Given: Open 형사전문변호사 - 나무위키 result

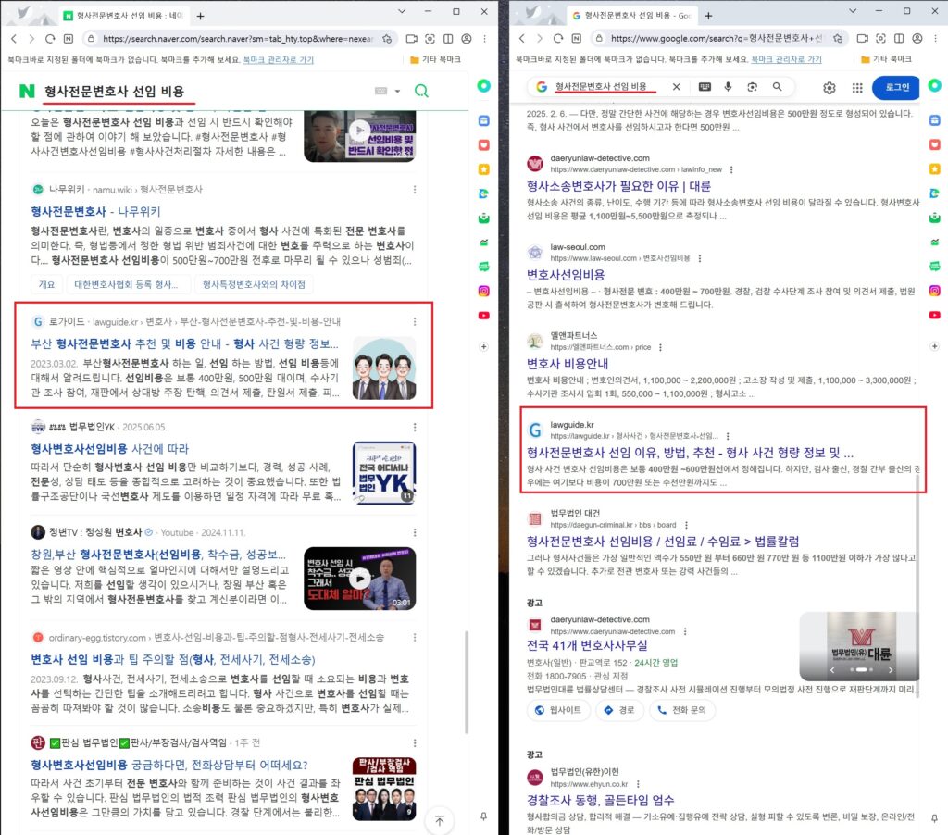Looking at the screenshot, I should pyautogui.click(x=95, y=212).
